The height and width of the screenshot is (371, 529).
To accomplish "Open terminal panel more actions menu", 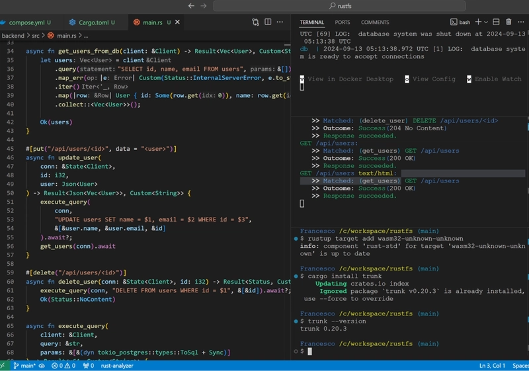I will coord(521,22).
